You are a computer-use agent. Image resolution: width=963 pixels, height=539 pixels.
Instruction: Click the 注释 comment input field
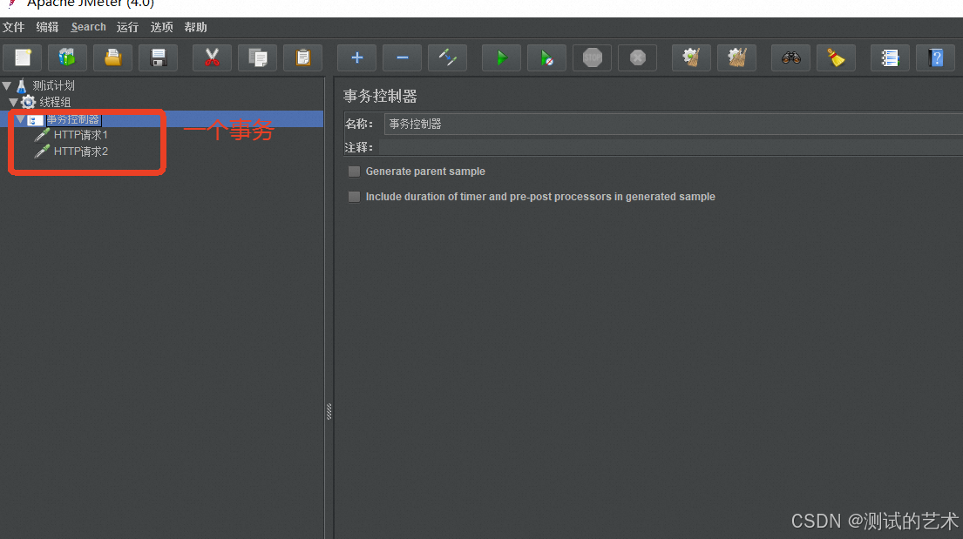[x=671, y=147]
